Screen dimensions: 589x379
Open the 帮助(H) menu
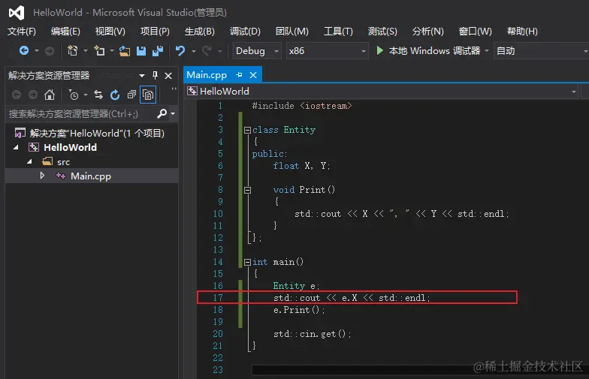[522, 32]
